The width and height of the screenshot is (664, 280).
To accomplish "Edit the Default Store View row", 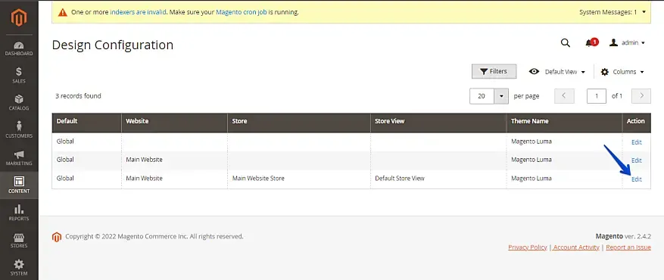I will point(637,179).
